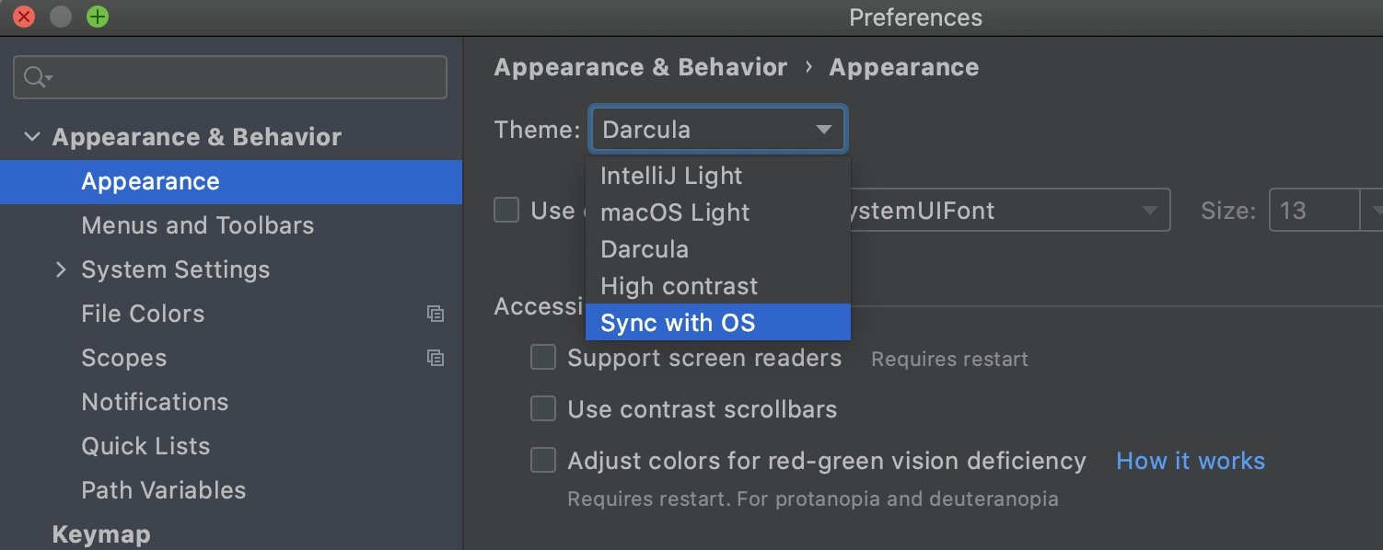Open the font name dropdown arrow
The height and width of the screenshot is (550, 1383).
tap(1149, 211)
